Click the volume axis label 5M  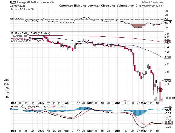tap(7, 97)
